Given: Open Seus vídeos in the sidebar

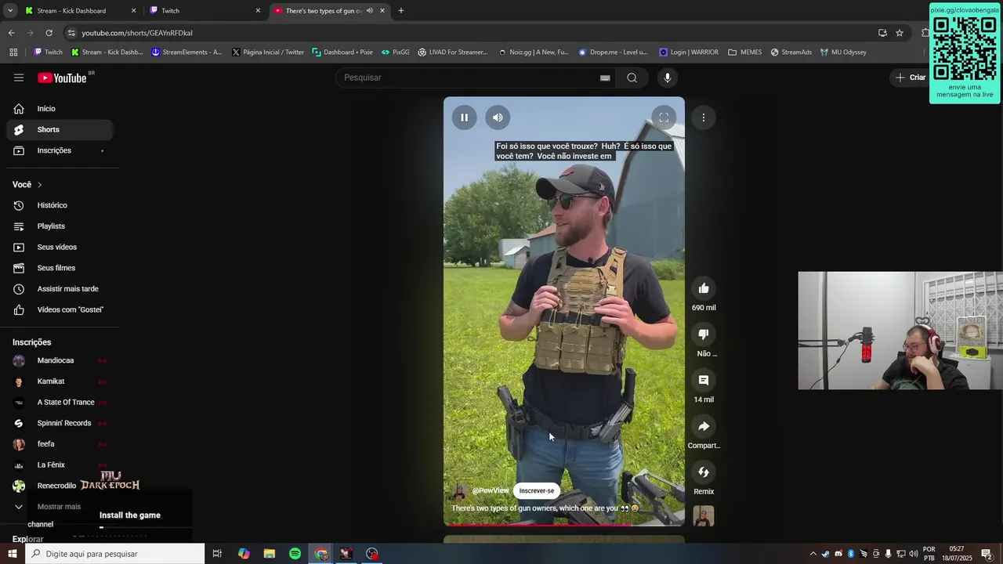Looking at the screenshot, I should click(60, 247).
